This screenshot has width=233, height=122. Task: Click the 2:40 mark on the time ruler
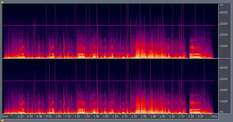(153, 117)
